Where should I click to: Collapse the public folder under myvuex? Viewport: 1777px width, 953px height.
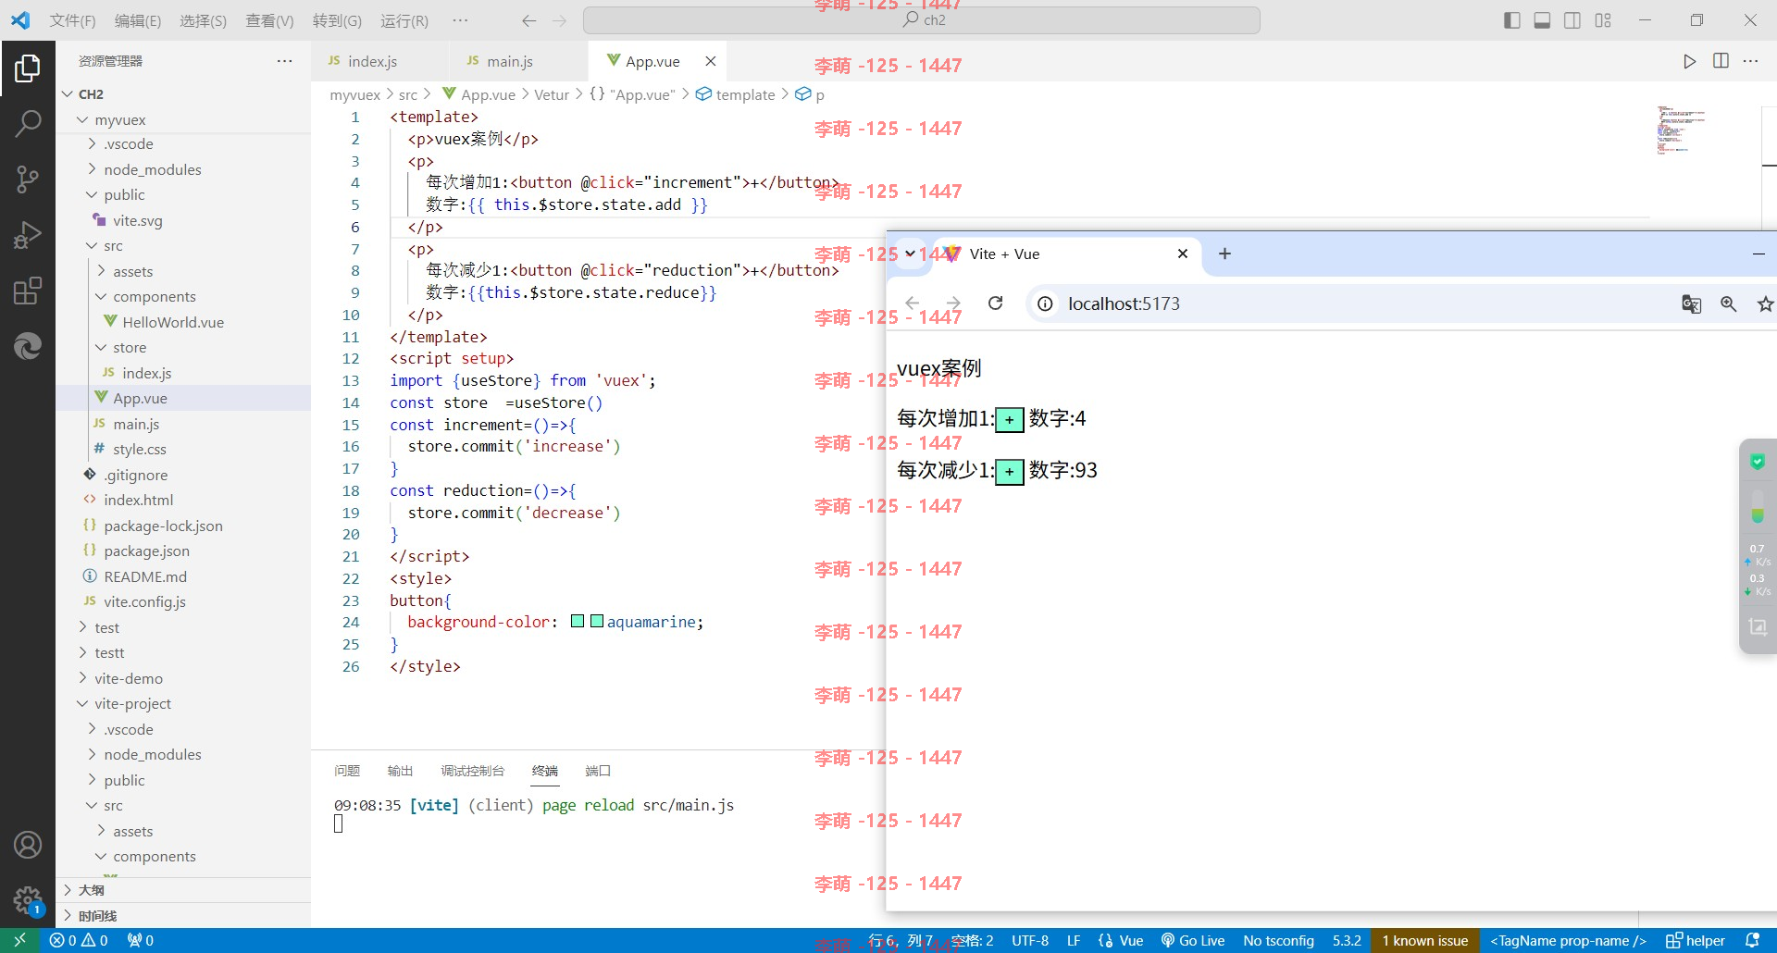coord(92,195)
